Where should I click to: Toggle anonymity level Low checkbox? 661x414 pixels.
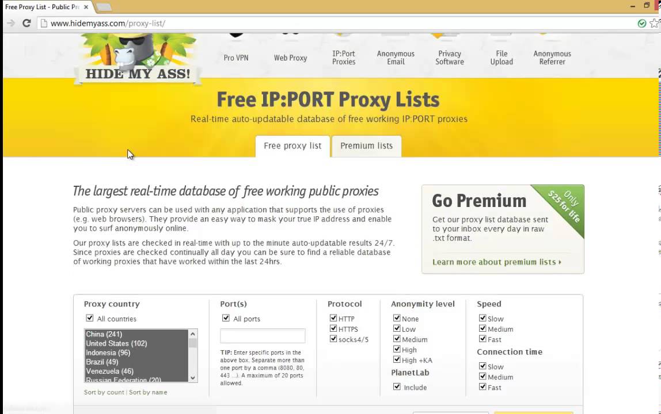click(397, 328)
